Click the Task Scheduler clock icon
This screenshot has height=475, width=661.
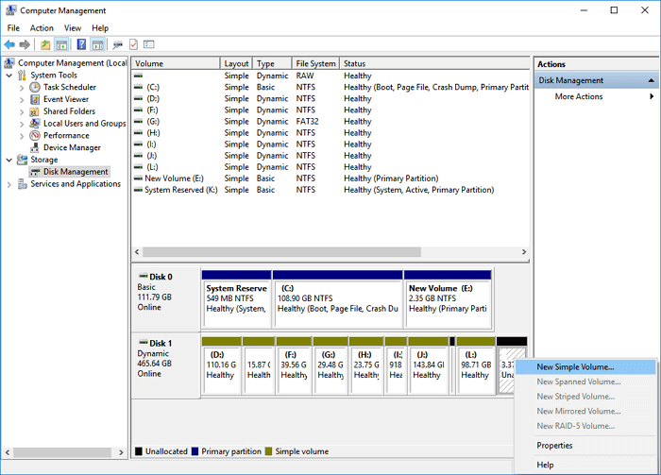pos(35,87)
